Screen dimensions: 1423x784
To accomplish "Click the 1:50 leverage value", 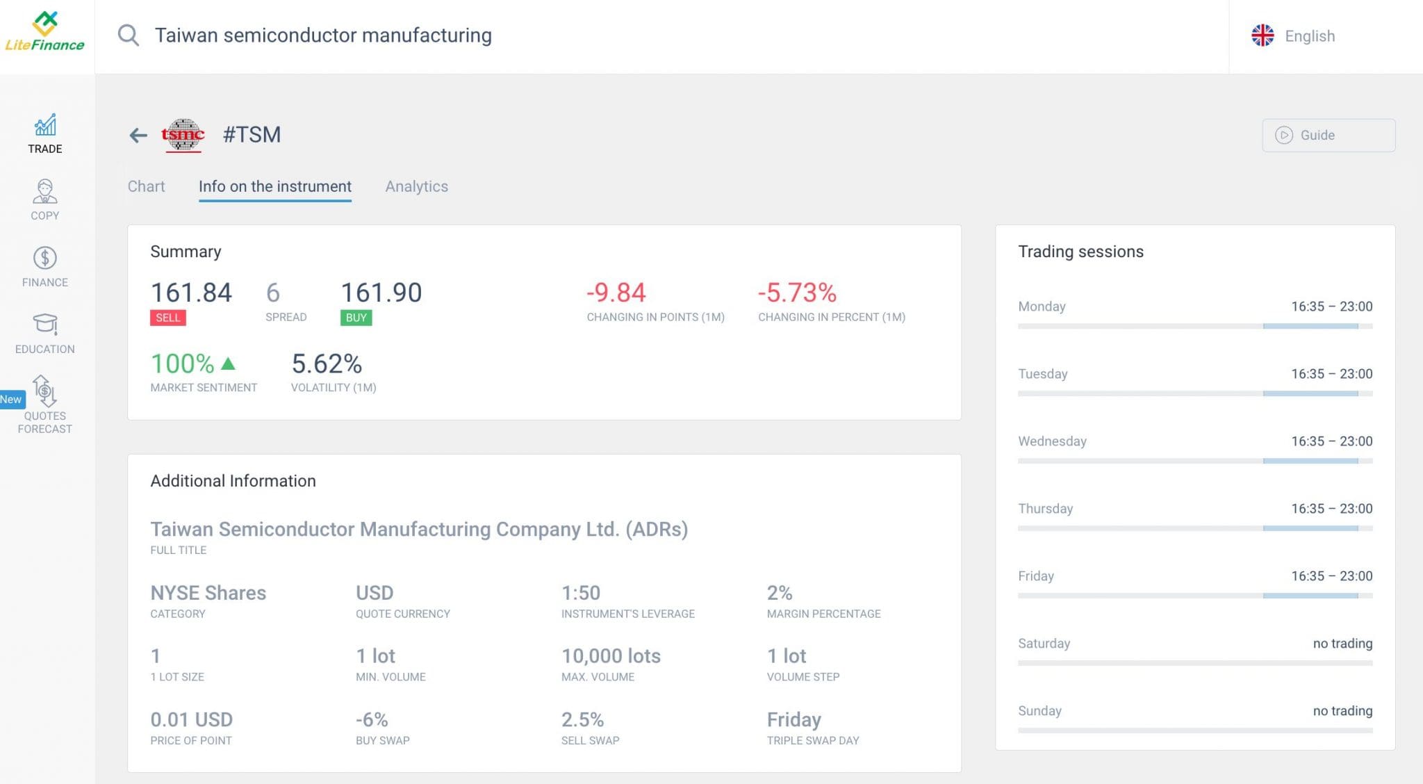I will (x=581, y=593).
